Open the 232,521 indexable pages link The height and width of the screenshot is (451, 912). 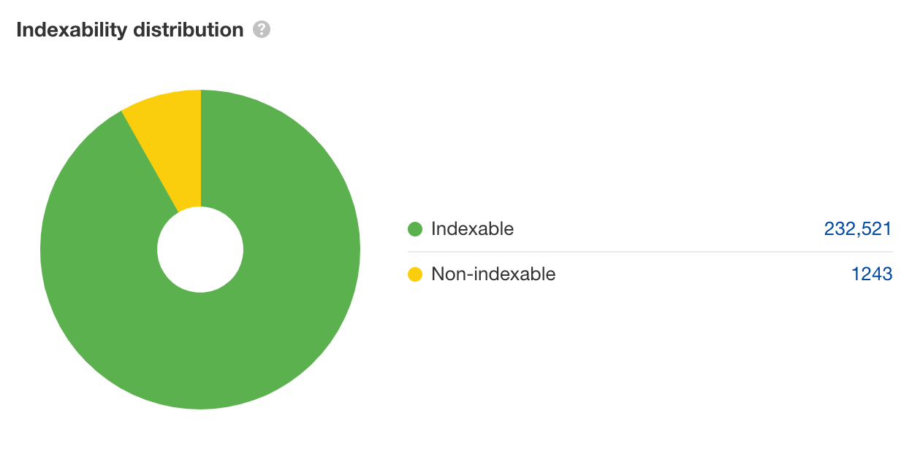tap(857, 229)
